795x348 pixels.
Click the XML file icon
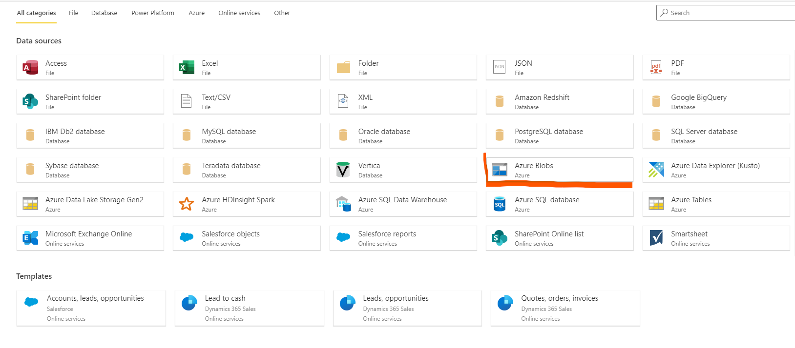click(x=343, y=101)
